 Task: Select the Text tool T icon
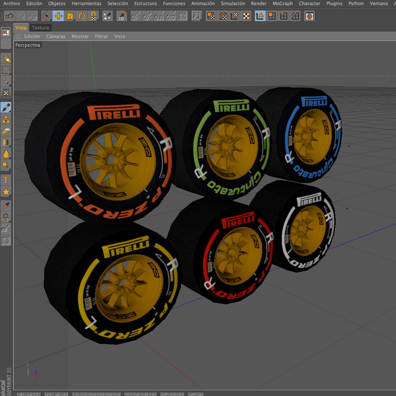pos(6,180)
